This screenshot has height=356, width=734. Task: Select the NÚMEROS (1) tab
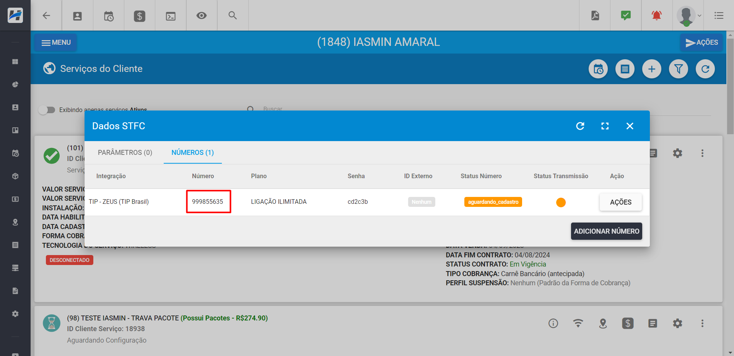tap(193, 153)
